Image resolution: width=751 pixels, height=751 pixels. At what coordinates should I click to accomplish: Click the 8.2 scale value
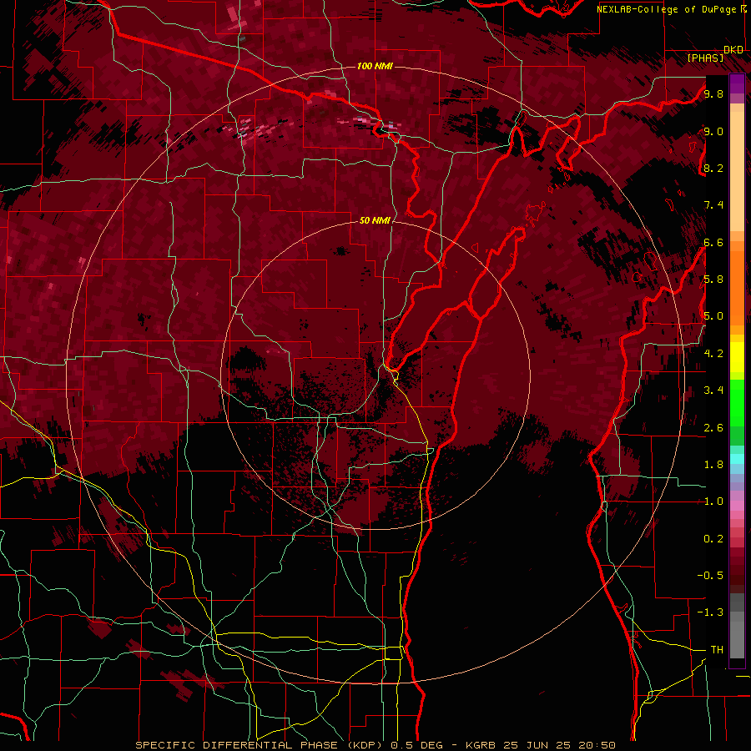[713, 168]
